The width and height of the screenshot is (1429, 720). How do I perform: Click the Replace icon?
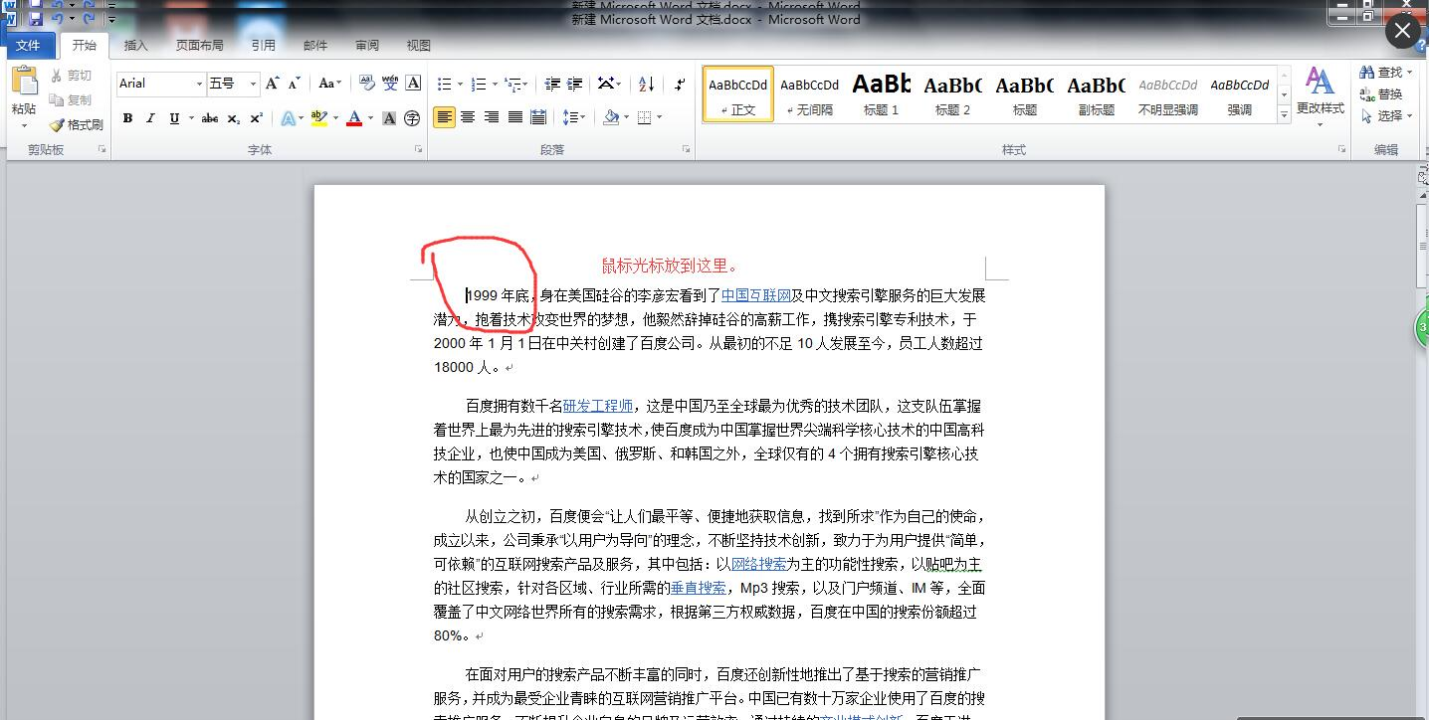tap(1367, 93)
